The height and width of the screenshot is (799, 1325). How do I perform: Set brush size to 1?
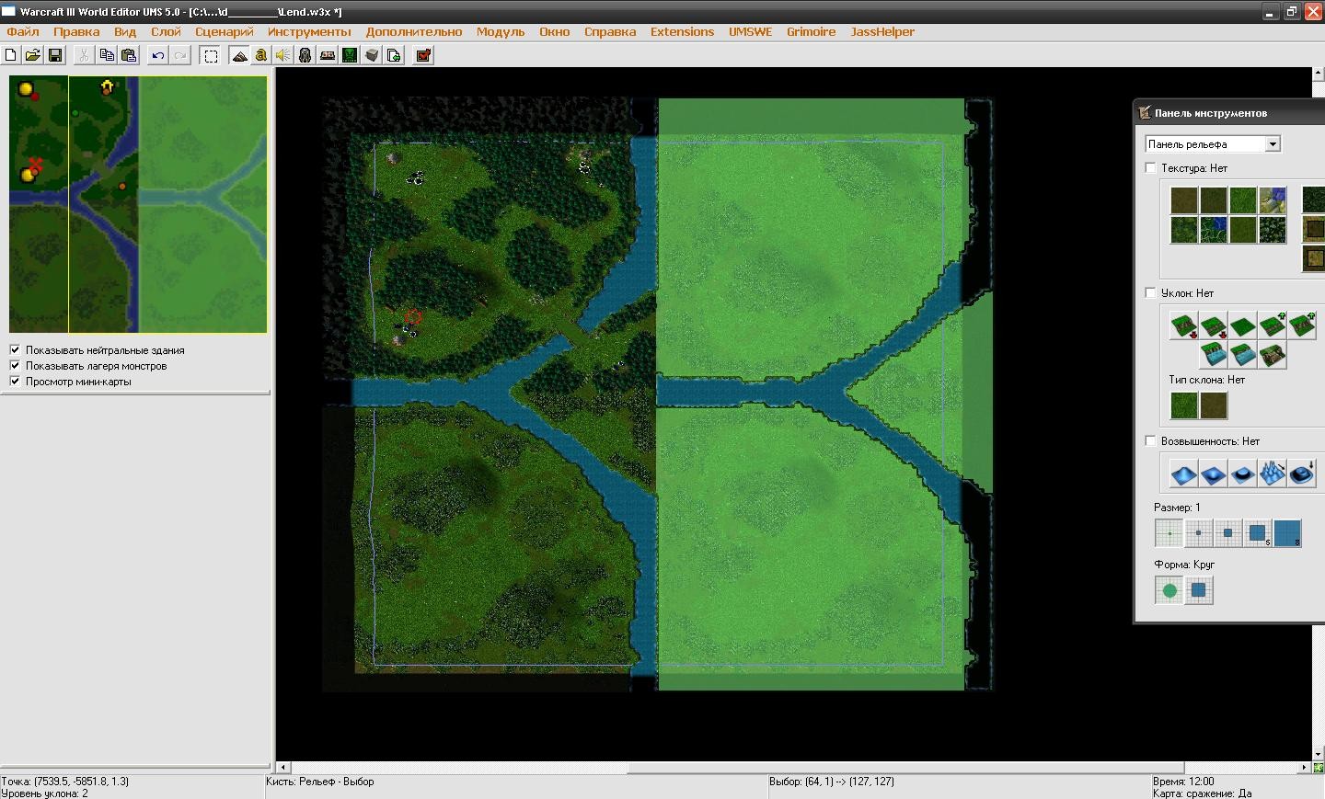1169,533
